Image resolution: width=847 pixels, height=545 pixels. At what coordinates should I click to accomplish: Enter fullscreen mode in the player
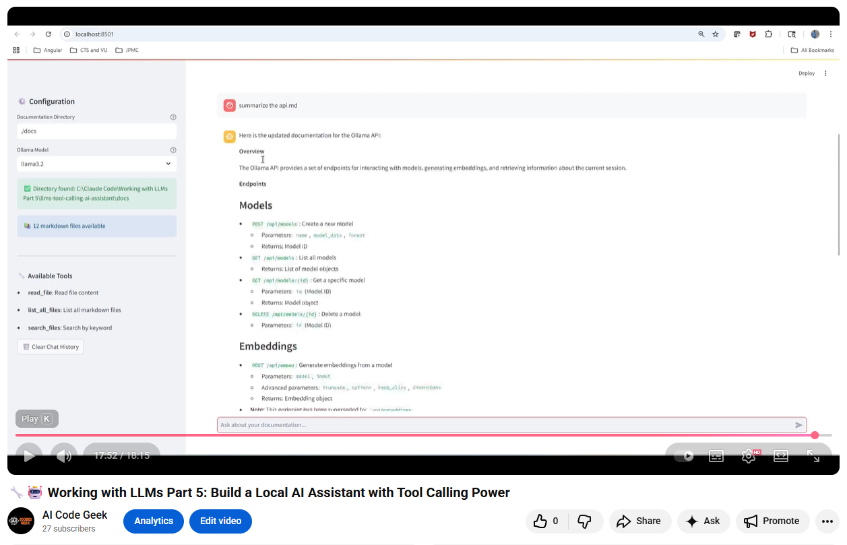tap(813, 456)
